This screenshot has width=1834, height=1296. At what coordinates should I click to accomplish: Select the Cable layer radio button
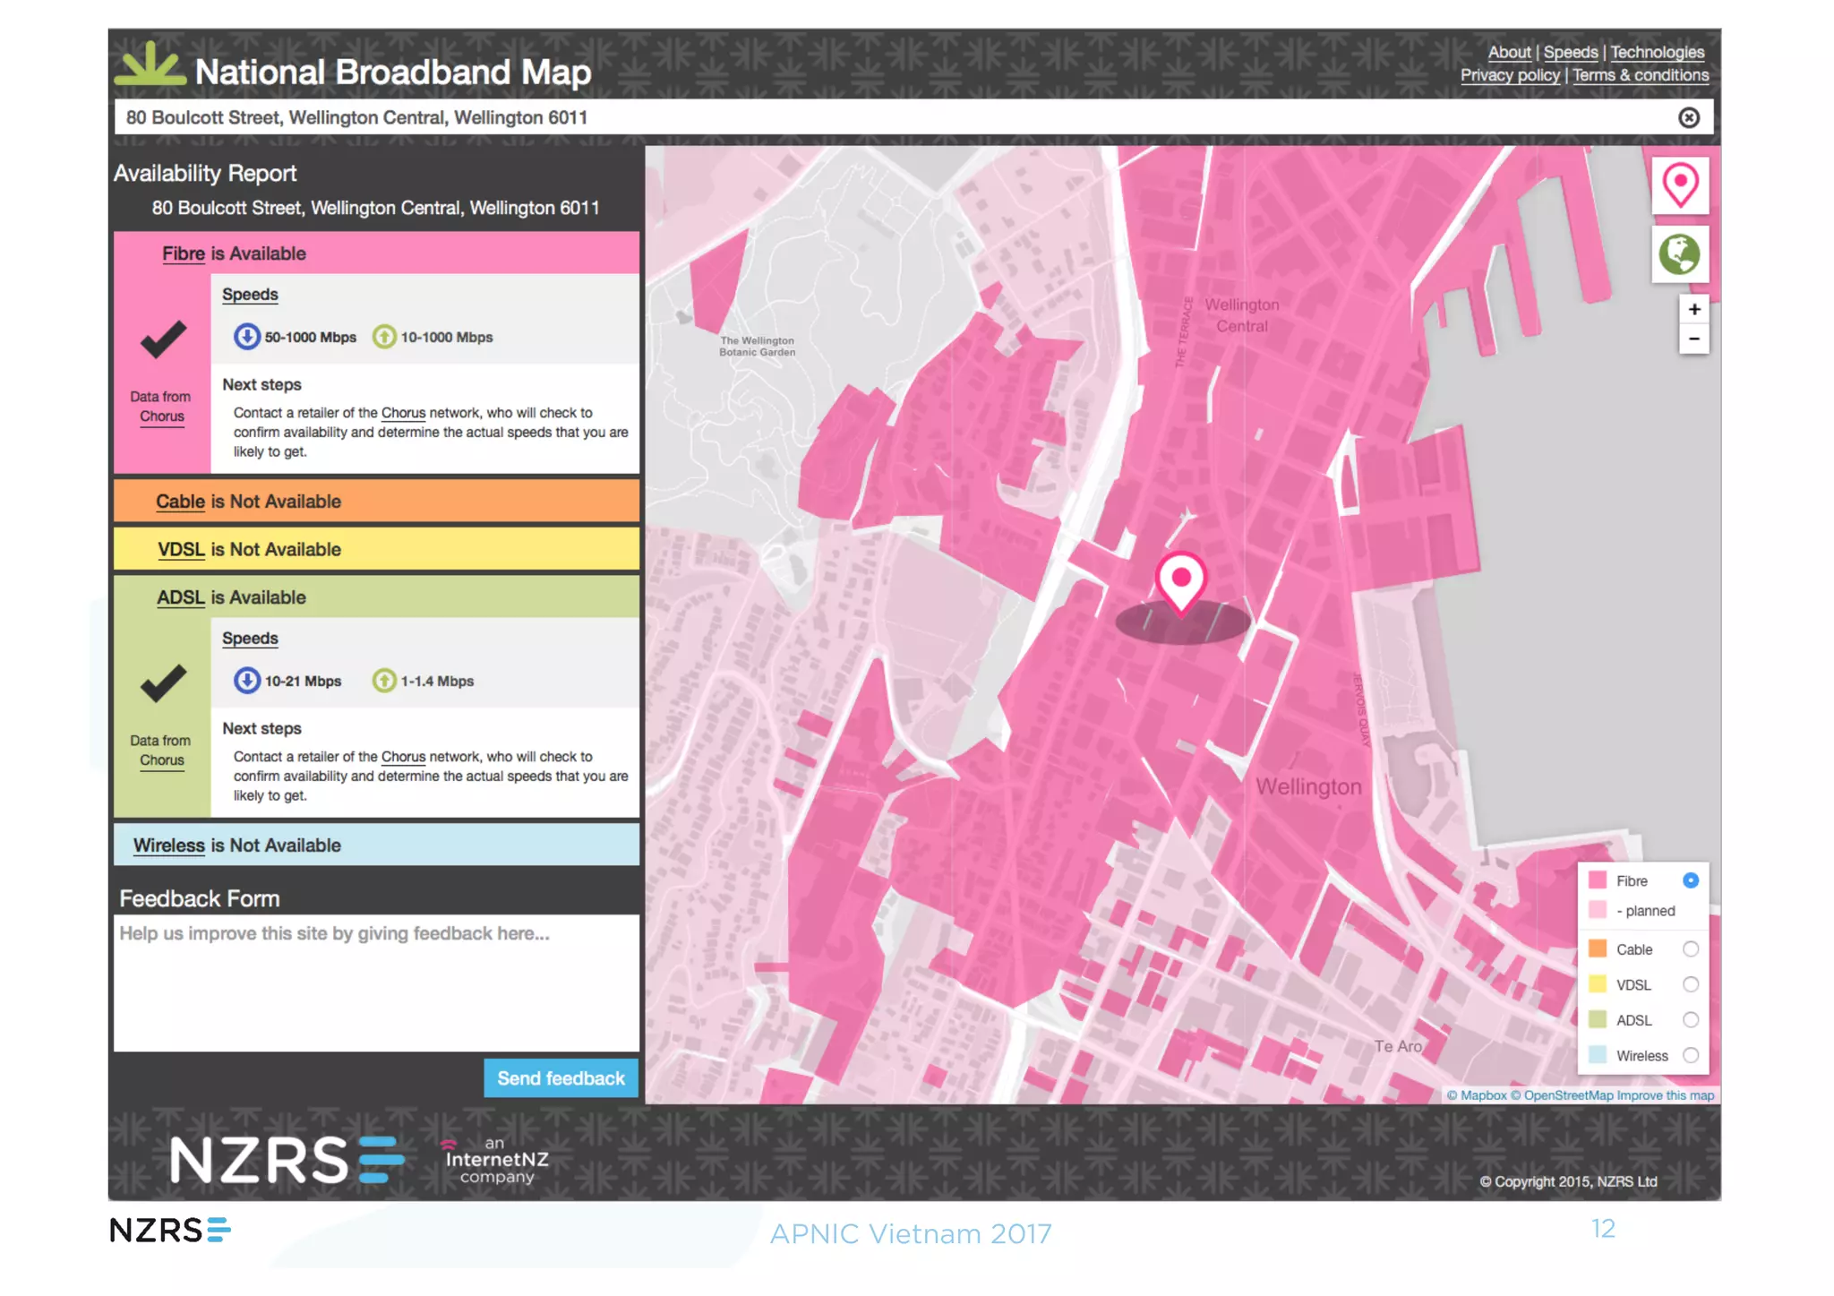pyautogui.click(x=1690, y=949)
